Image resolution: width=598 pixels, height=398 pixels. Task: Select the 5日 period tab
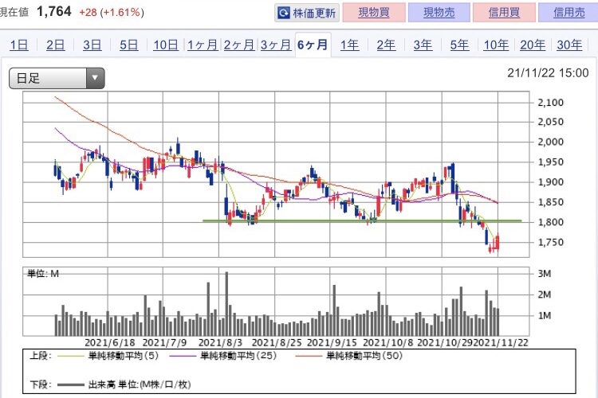pos(128,45)
